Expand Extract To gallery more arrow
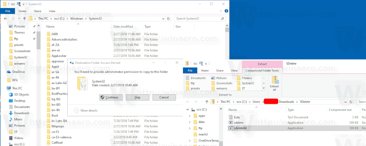This screenshot has height=146, width=366. (x=264, y=88)
